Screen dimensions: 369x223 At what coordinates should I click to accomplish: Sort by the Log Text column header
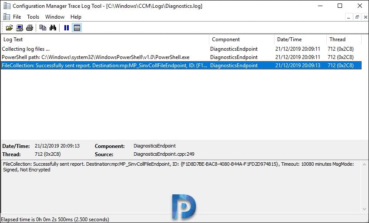(105, 39)
